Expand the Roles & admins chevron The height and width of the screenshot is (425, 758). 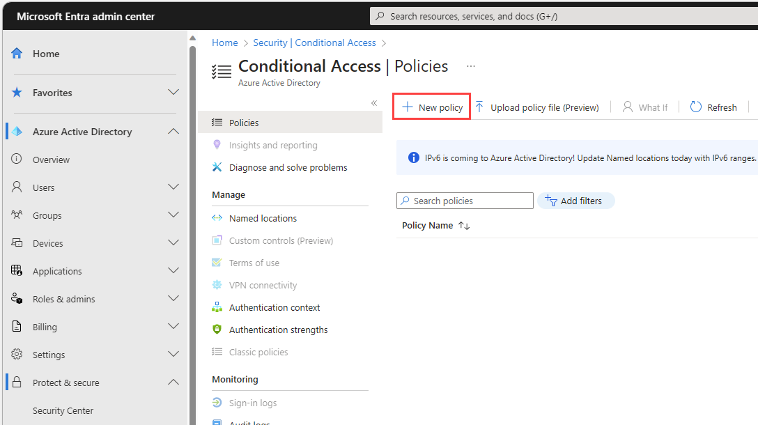(173, 298)
